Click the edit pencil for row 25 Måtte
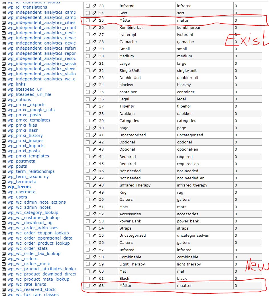269x296 pixels. point(94,20)
